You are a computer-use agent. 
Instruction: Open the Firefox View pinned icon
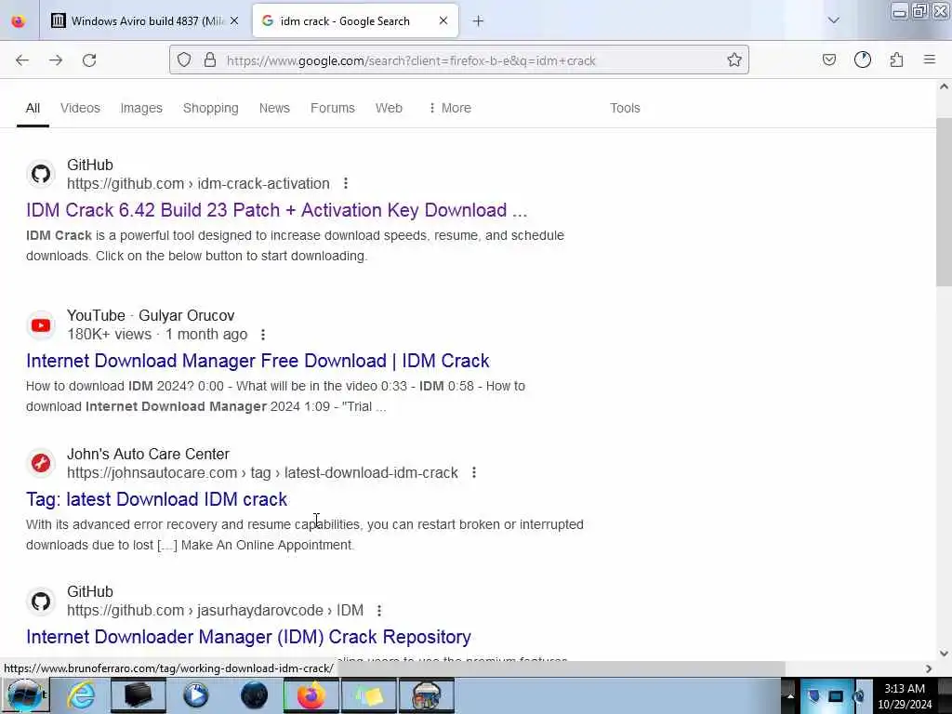coord(19,21)
